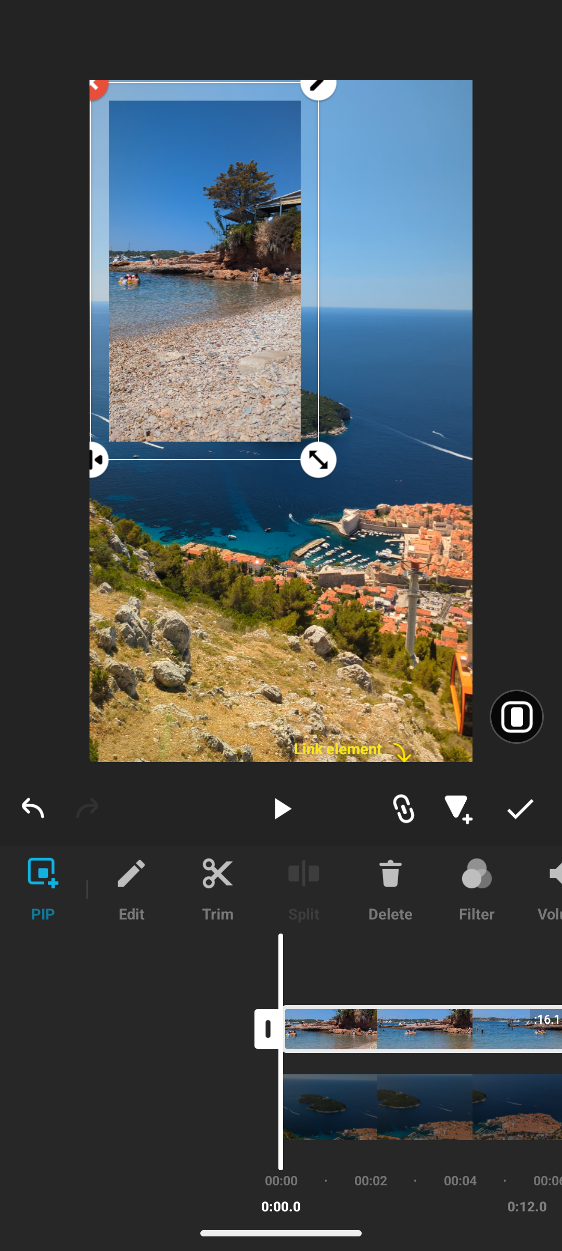Image resolution: width=562 pixels, height=1251 pixels.
Task: Play the video preview
Action: (x=282, y=809)
